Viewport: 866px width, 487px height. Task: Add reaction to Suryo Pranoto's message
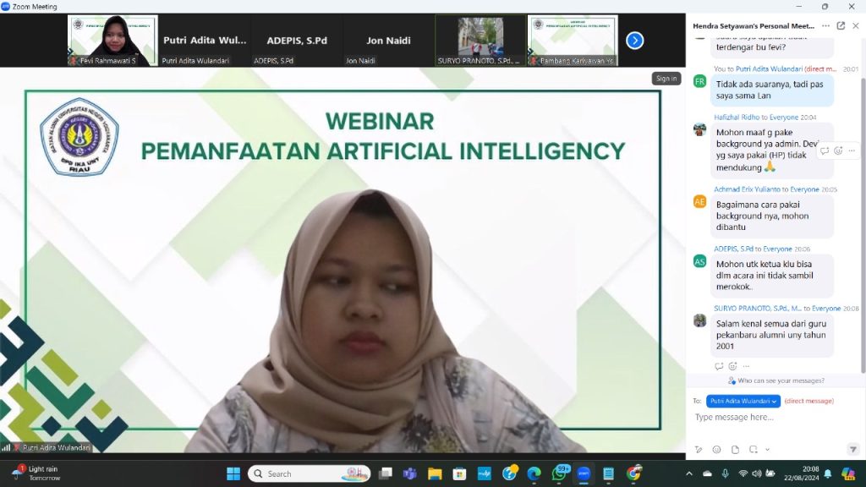click(x=732, y=366)
